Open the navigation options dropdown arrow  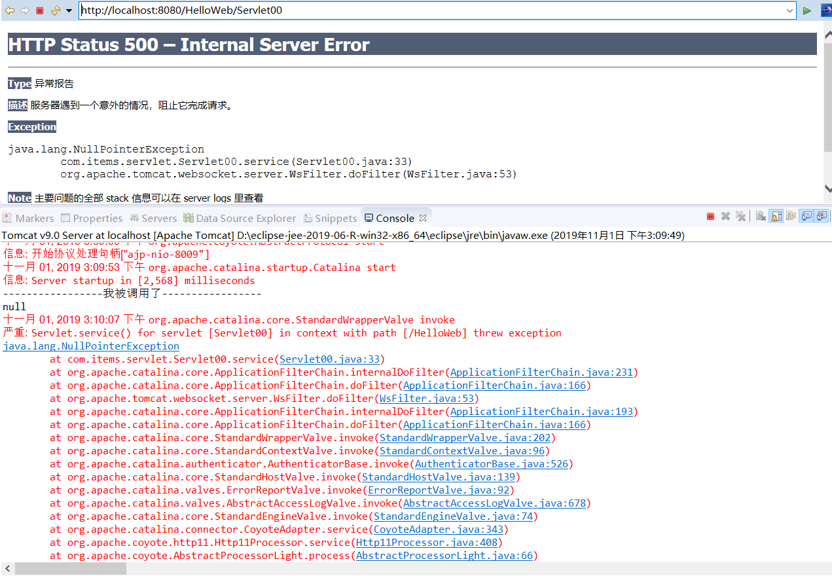point(69,11)
